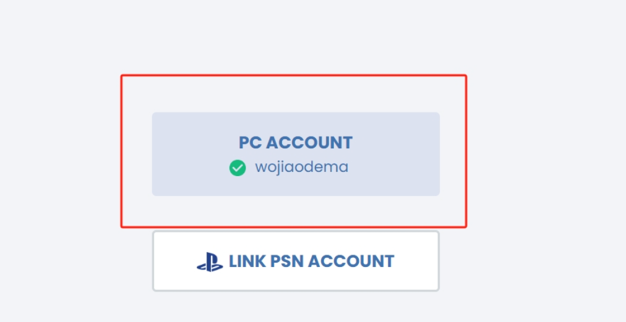The height and width of the screenshot is (322, 626).
Task: Click the username wojiaodema
Action: 302,167
